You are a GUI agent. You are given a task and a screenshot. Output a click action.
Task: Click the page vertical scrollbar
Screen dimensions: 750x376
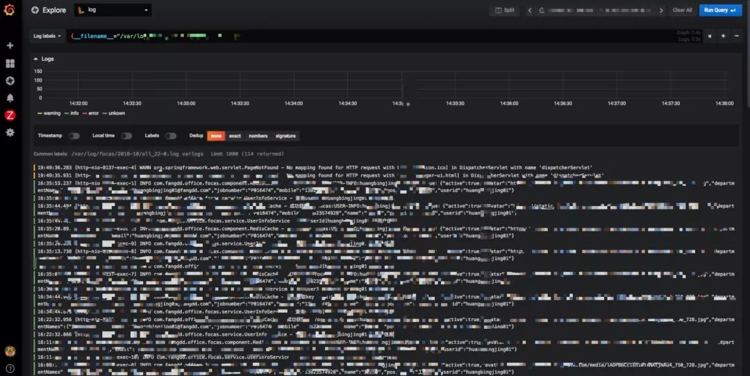[748, 53]
